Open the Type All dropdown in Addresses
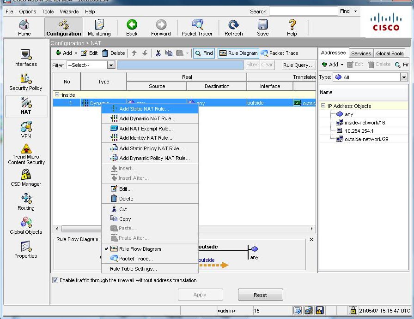The image size is (414, 319). [404, 77]
